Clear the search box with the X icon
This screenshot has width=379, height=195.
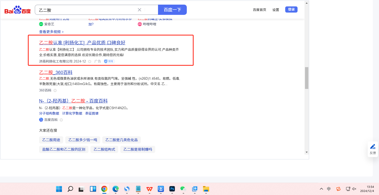click(x=140, y=10)
